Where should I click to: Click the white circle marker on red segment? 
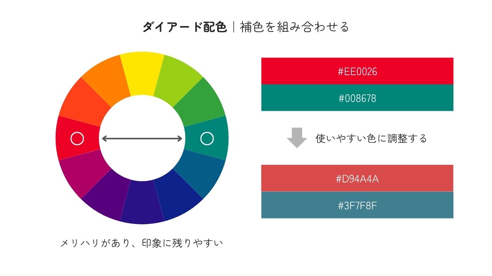77,138
